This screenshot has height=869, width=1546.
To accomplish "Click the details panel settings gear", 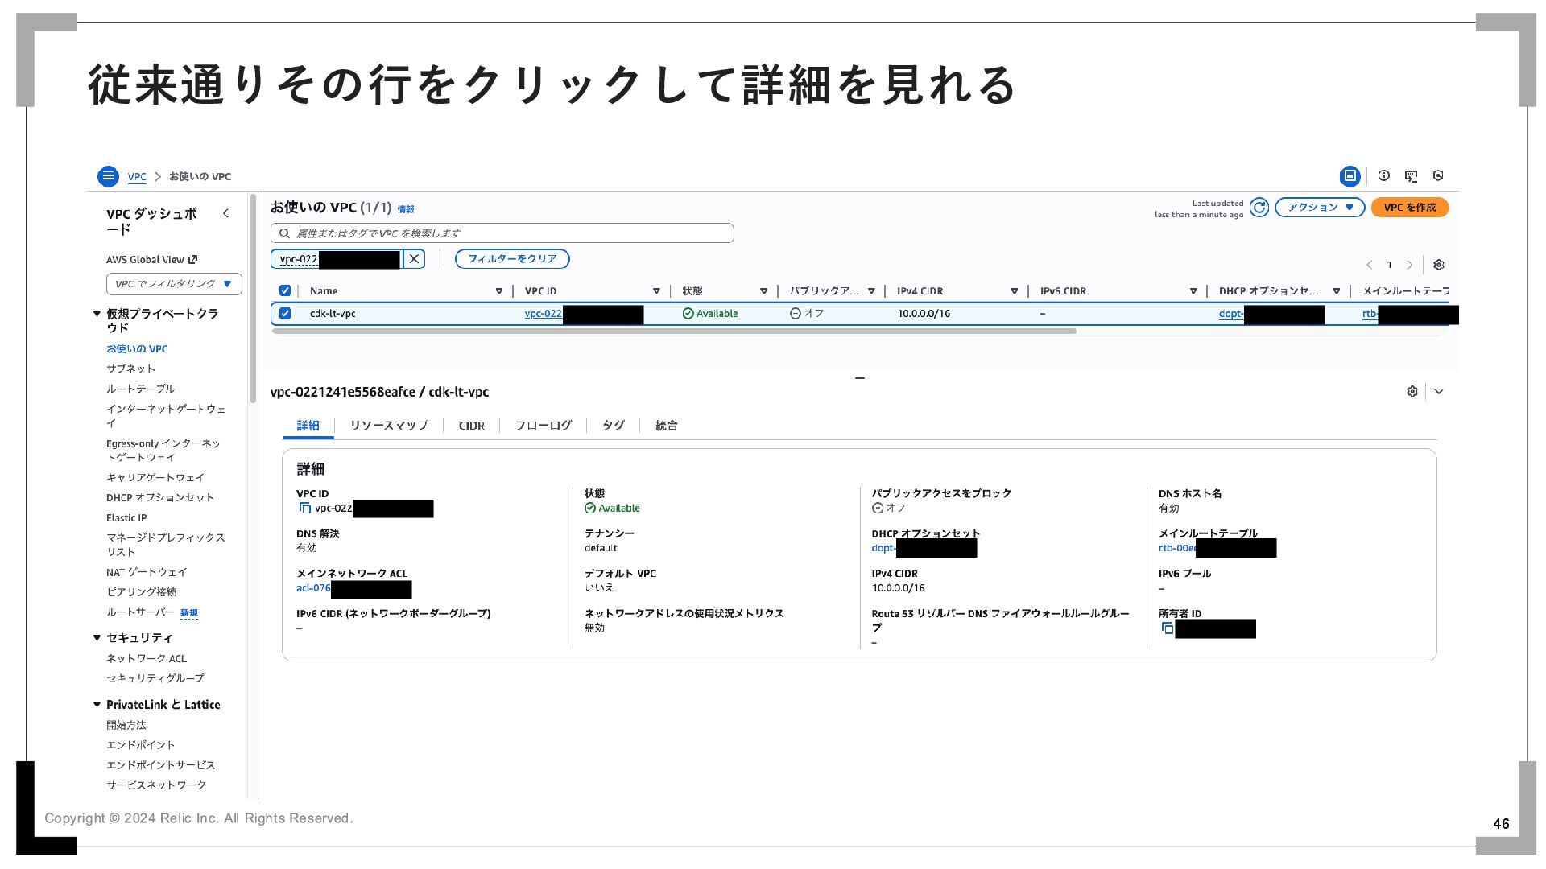I will tap(1412, 392).
